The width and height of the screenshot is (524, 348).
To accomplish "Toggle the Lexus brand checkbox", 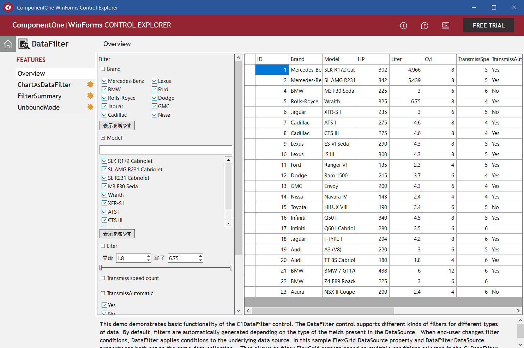I will click(155, 81).
